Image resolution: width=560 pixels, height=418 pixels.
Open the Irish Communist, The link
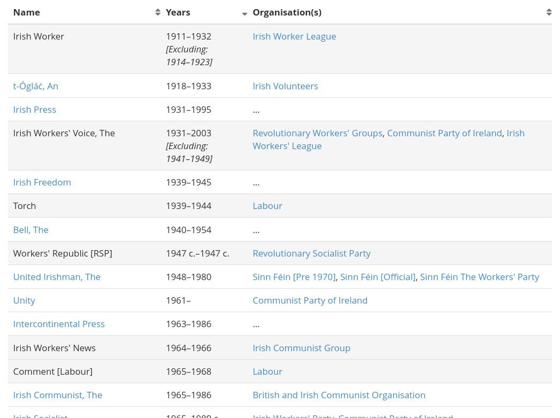58,395
